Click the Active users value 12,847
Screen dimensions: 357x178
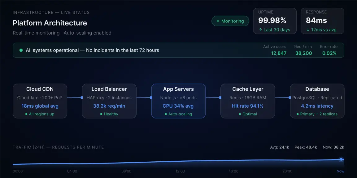(279, 53)
